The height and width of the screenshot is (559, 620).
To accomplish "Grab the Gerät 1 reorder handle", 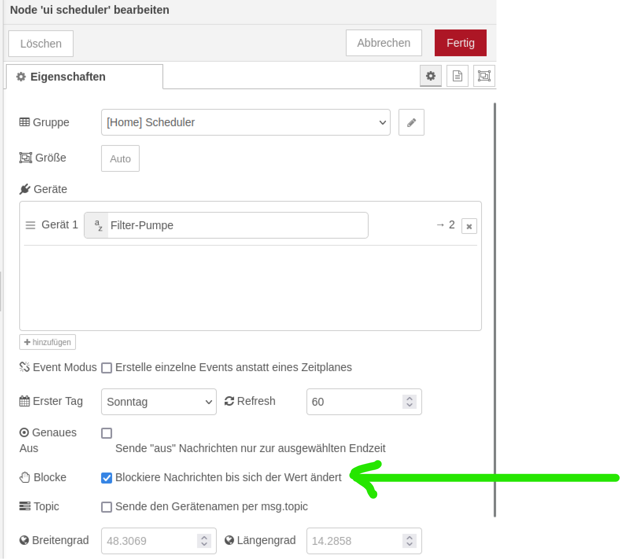I will tap(30, 225).
